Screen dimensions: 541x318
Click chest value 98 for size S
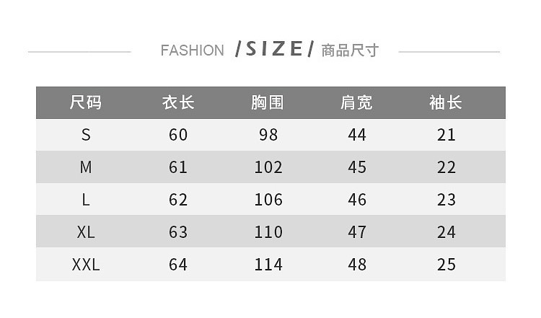click(268, 135)
